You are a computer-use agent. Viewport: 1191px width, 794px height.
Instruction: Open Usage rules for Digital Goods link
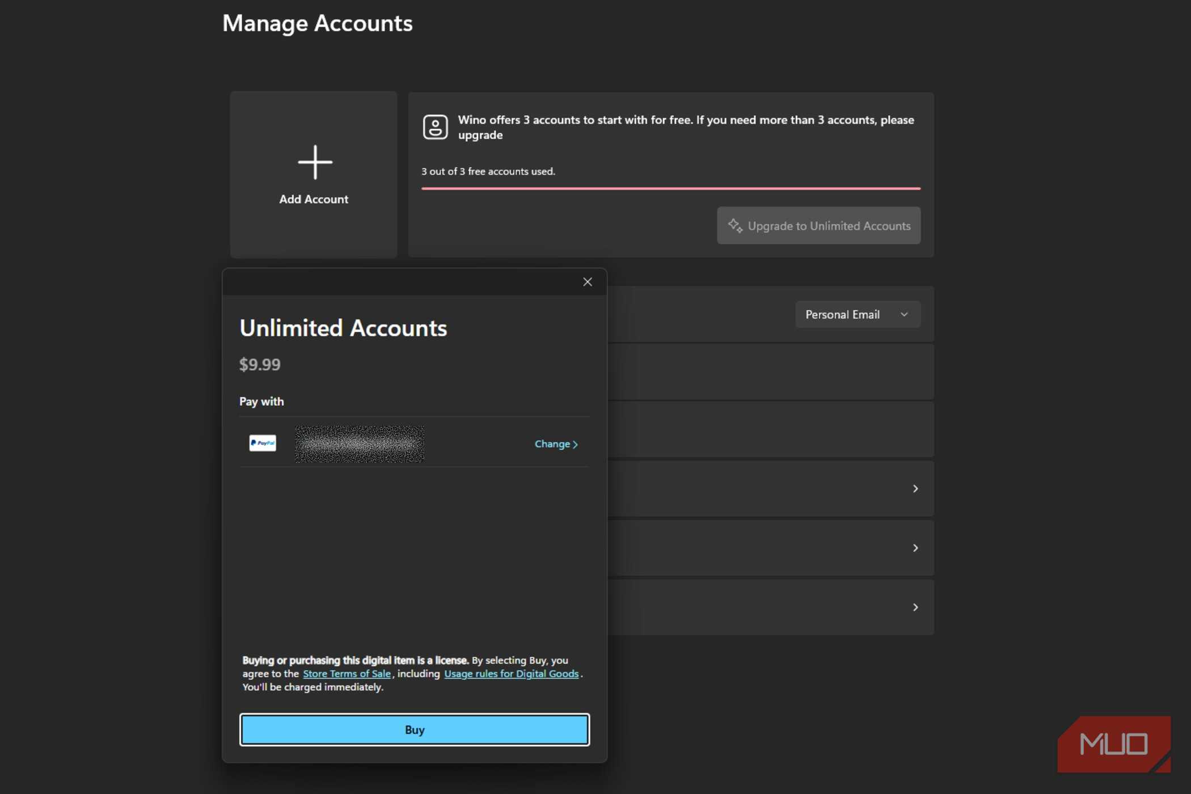(511, 674)
